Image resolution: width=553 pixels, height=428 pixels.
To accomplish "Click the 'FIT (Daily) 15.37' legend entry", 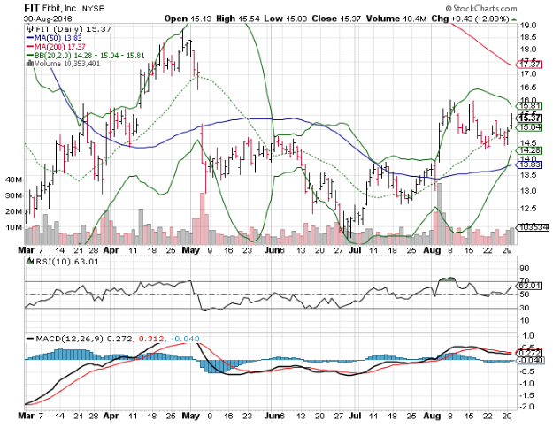I will point(73,29).
